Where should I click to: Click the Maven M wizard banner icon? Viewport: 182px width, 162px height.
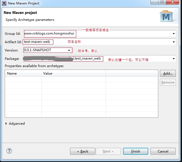pos(166,16)
